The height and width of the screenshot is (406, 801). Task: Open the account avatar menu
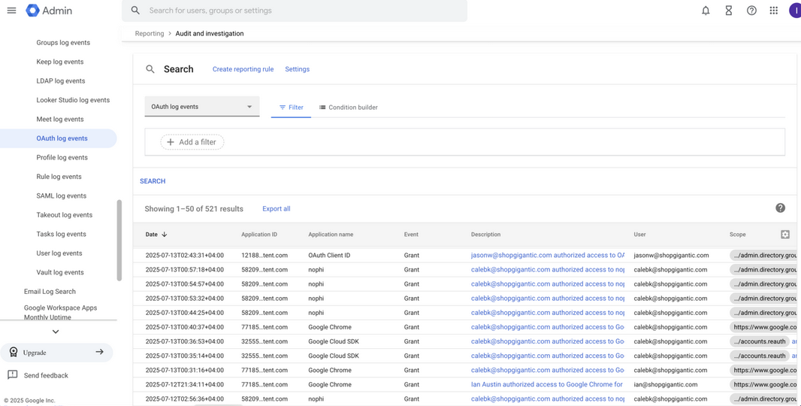796,11
